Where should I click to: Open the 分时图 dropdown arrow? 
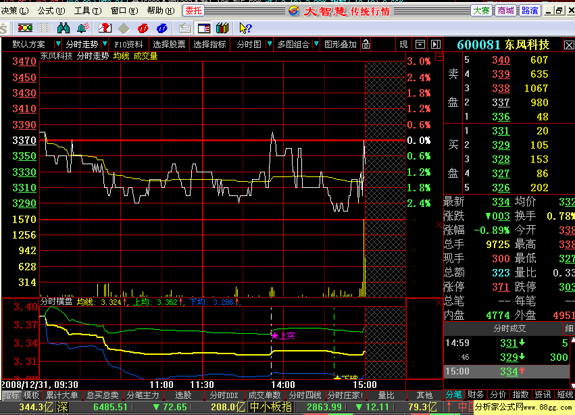[x=270, y=44]
